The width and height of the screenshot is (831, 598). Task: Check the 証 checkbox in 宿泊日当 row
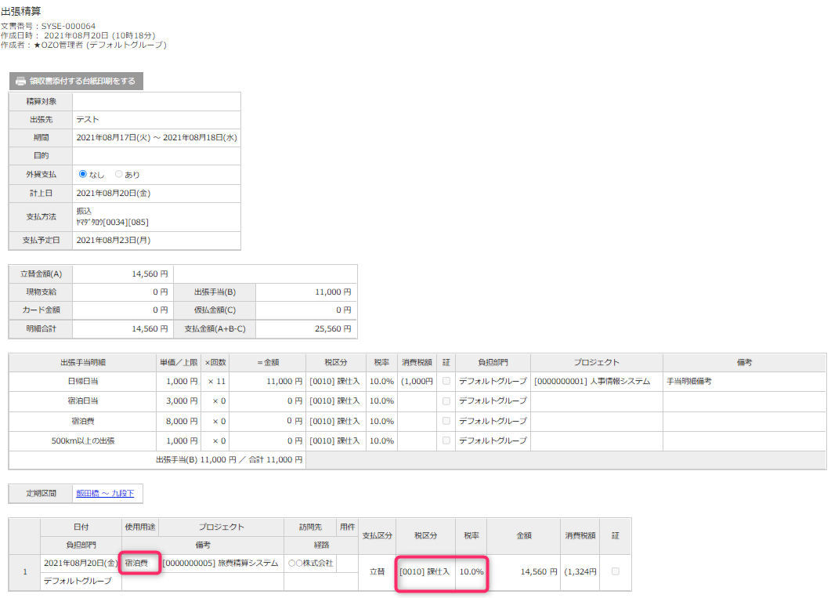[x=446, y=401]
